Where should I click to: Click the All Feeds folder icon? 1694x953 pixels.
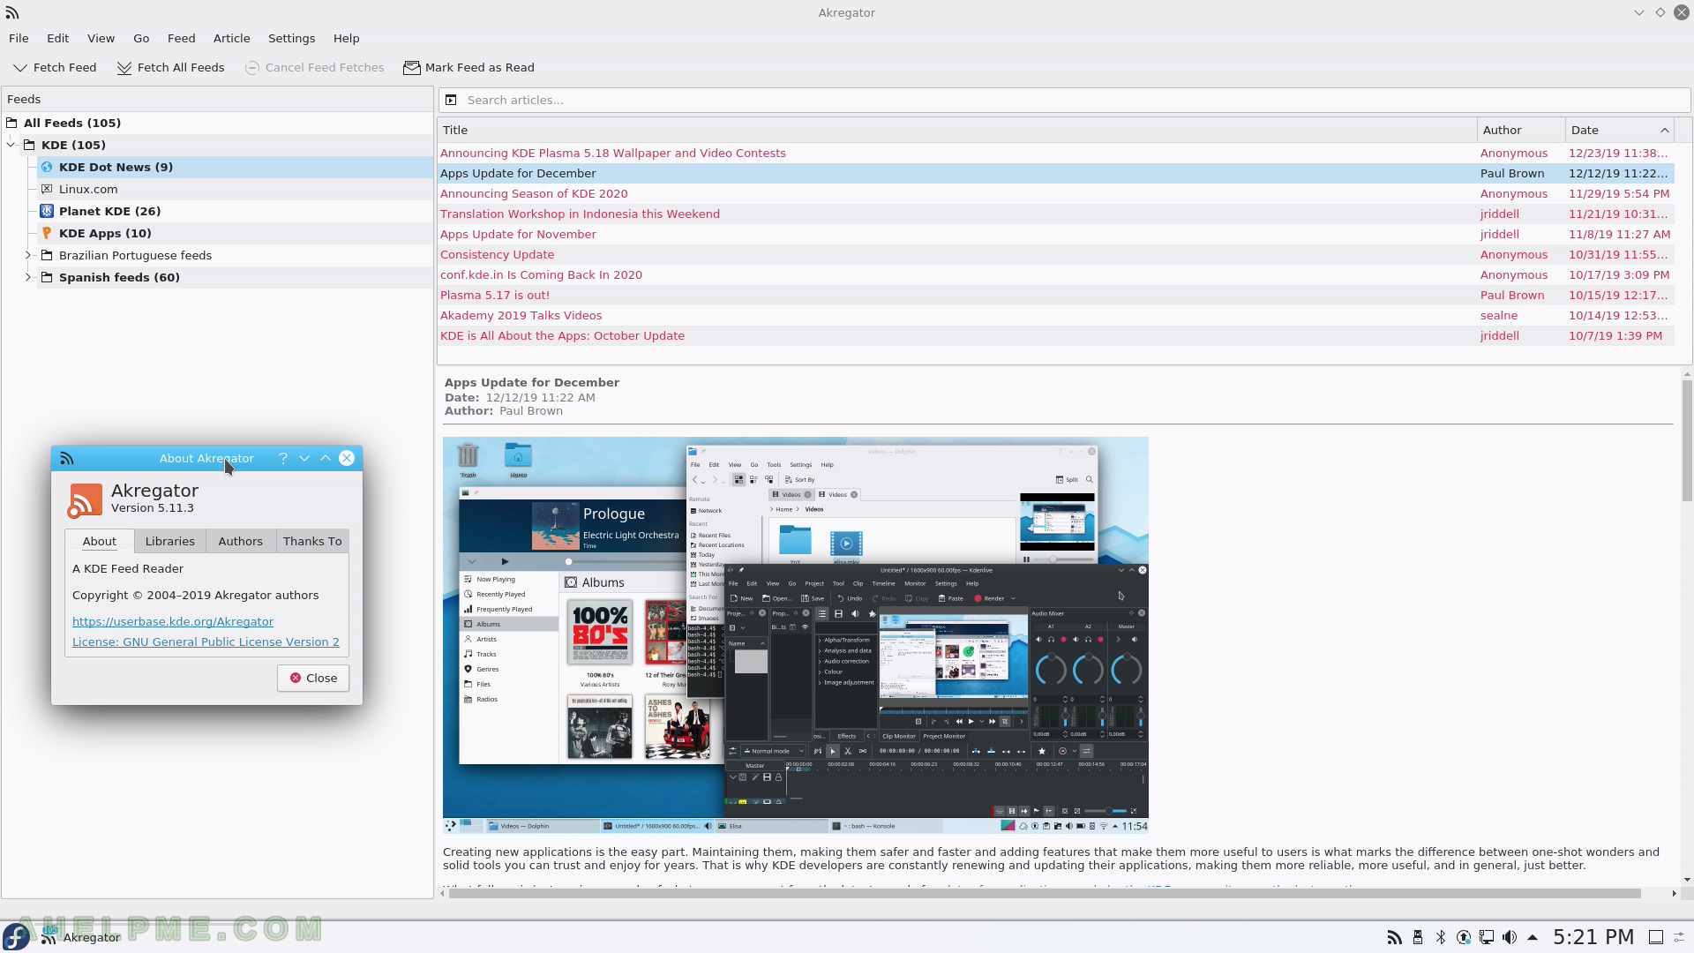click(x=11, y=123)
